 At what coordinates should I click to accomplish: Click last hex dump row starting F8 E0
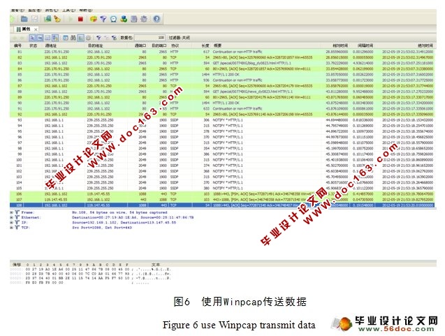(x=80, y=283)
